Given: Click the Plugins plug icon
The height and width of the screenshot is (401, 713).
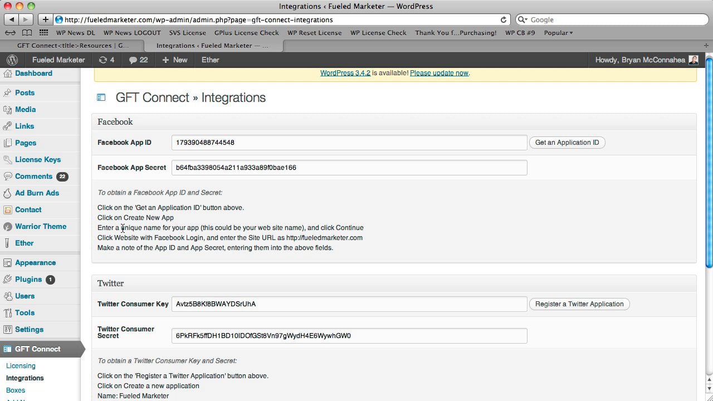Looking at the screenshot, I should [7, 280].
